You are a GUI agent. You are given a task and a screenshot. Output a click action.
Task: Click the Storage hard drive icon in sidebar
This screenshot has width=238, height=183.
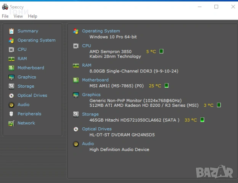click(11, 86)
